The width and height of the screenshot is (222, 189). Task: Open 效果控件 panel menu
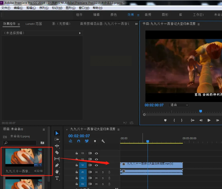click(19, 24)
